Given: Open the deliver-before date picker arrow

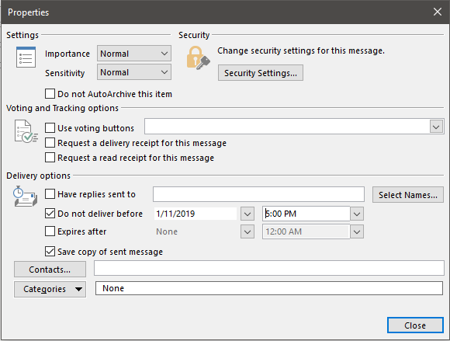Looking at the screenshot, I should (x=247, y=214).
